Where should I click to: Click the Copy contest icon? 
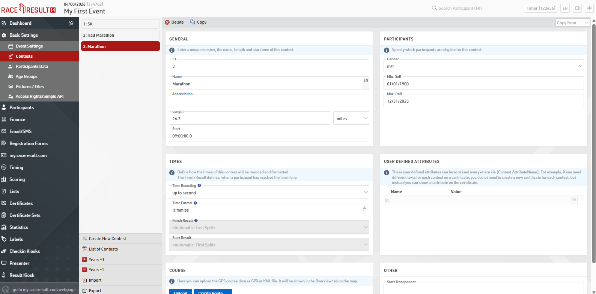coord(193,22)
